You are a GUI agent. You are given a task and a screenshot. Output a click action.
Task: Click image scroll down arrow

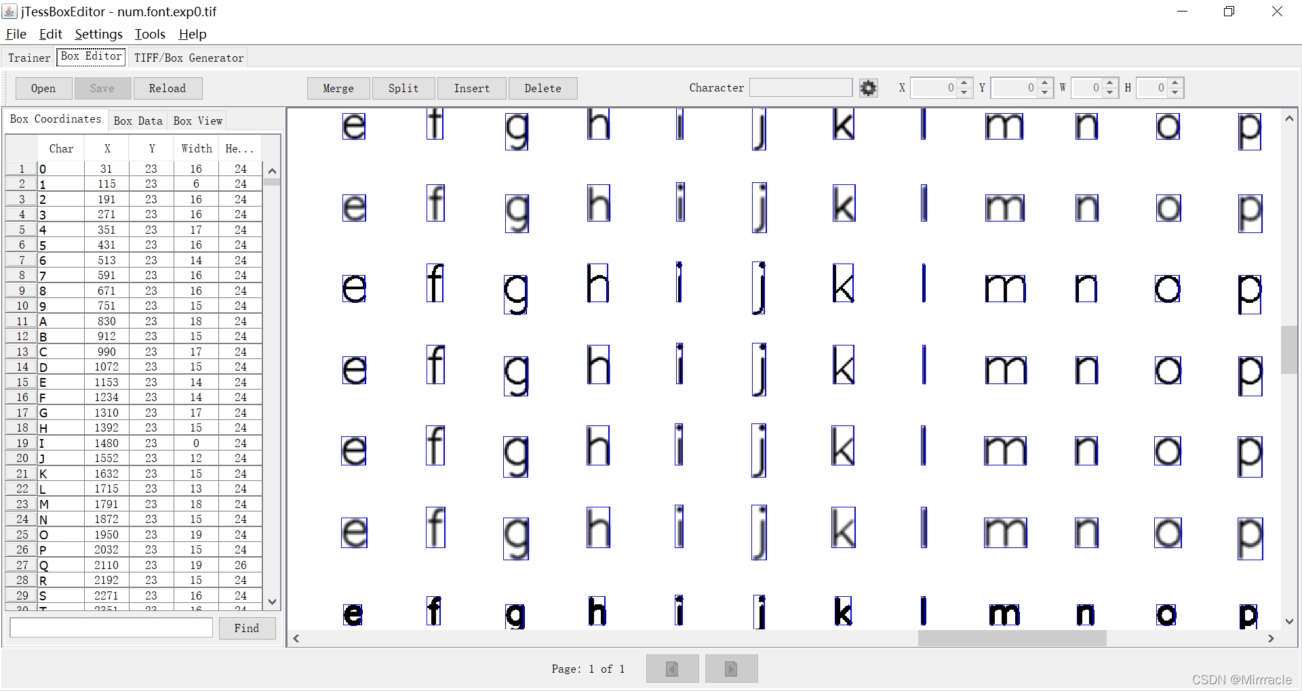click(x=1289, y=621)
